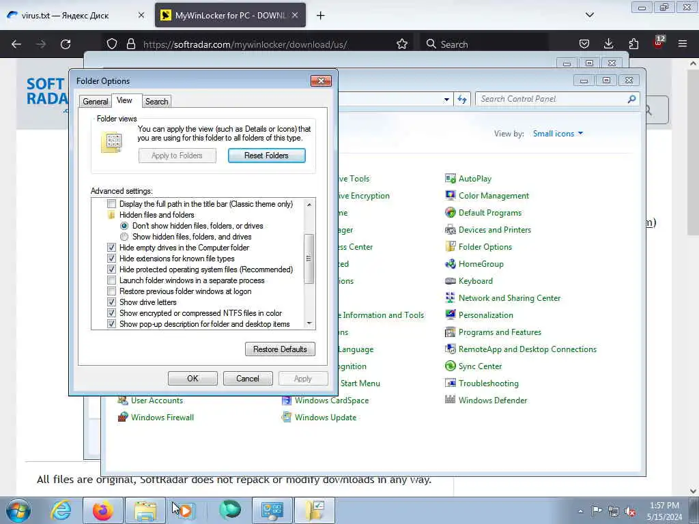Click OK in Folder Options dialog
This screenshot has height=524, width=699.
pos(192,378)
